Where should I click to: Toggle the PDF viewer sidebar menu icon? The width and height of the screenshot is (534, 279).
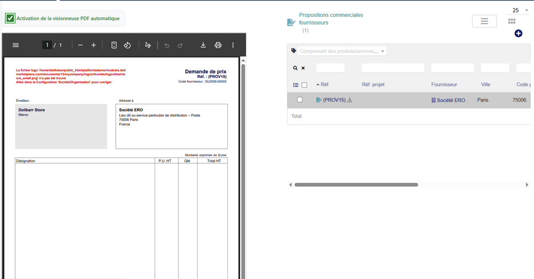click(16, 45)
